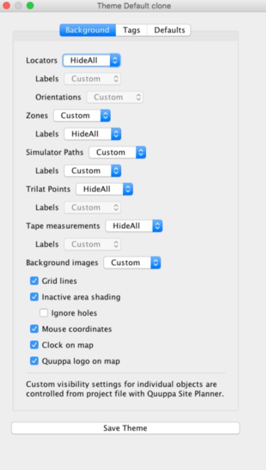
Task: Uncheck the Grid lines checkbox
Action: [x=34, y=281]
